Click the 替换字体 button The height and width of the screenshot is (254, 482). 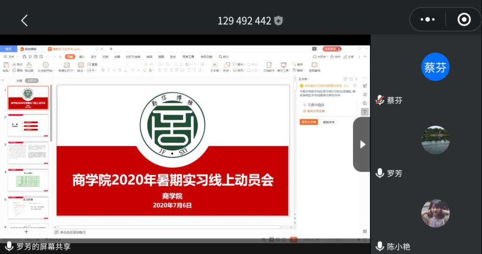[329, 122]
